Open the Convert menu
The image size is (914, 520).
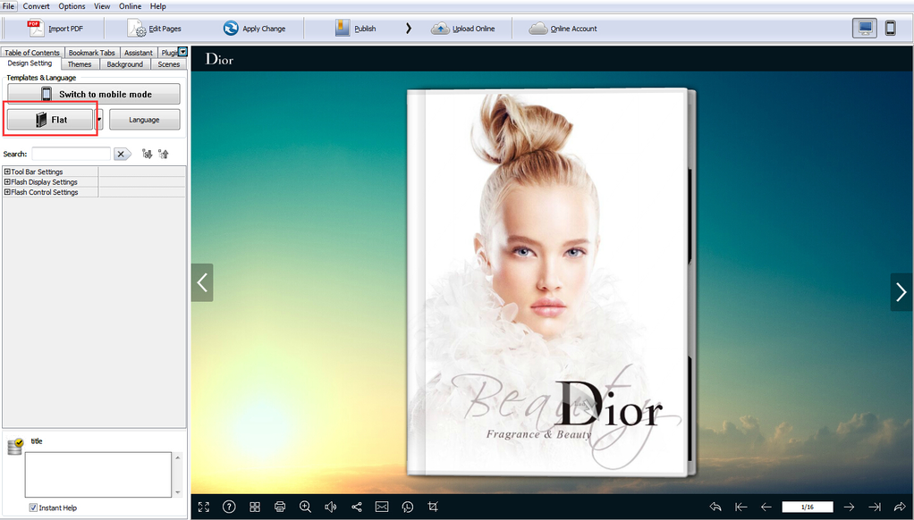point(36,6)
